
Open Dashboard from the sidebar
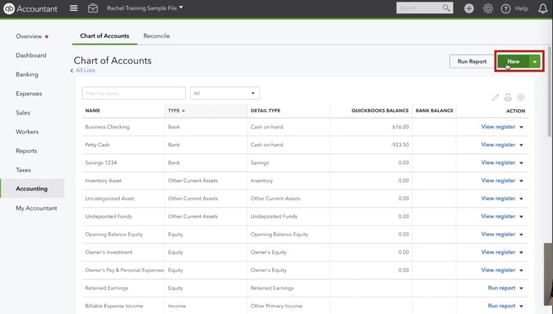point(31,56)
